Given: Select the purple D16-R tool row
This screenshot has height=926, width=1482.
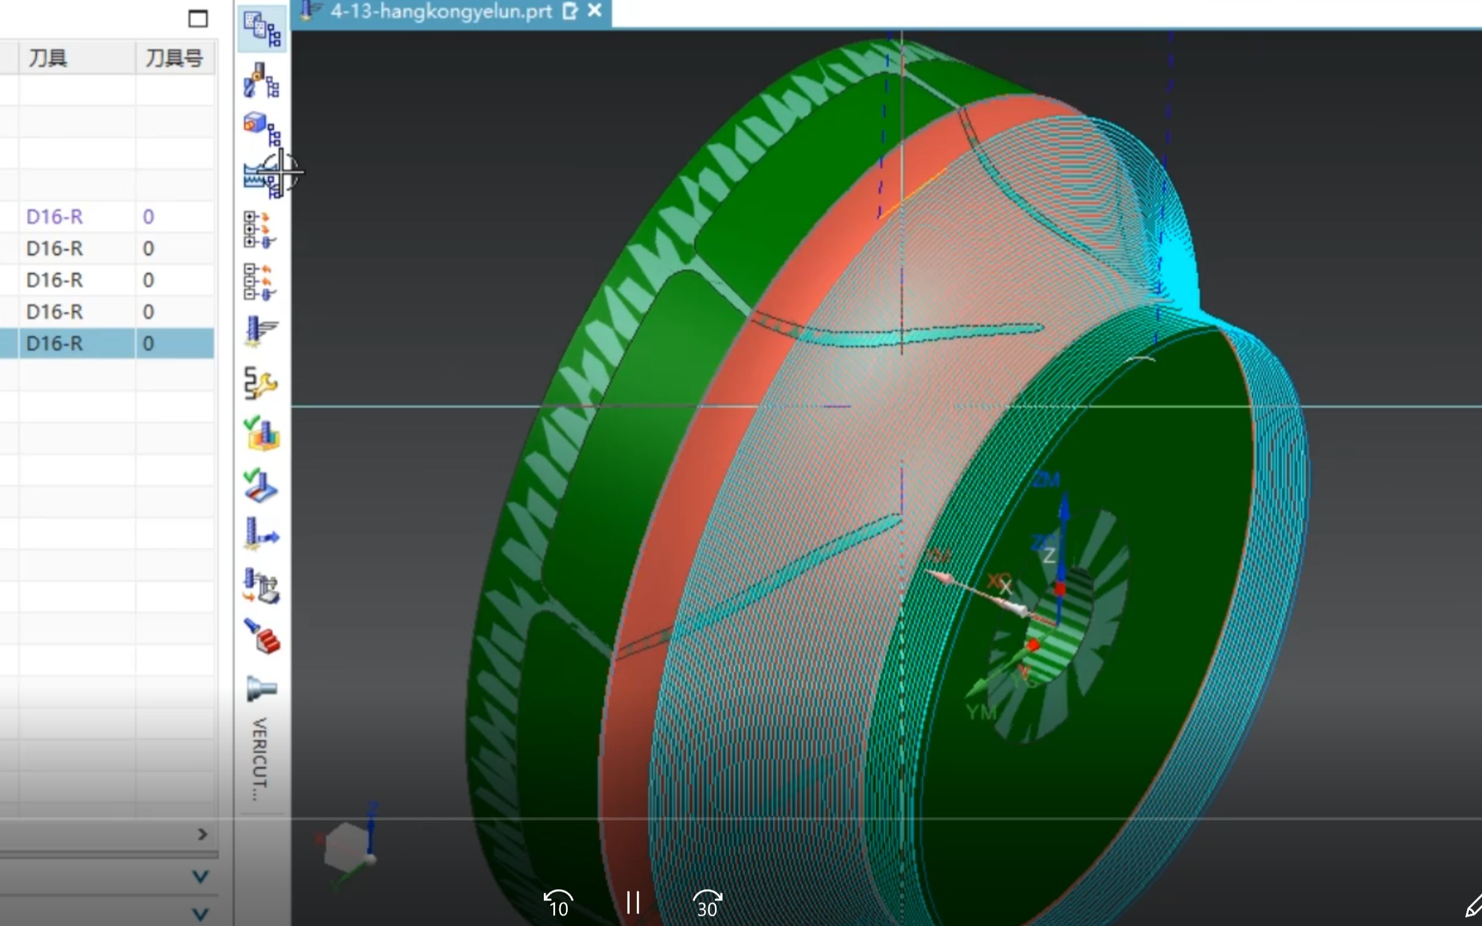Looking at the screenshot, I should tap(55, 217).
